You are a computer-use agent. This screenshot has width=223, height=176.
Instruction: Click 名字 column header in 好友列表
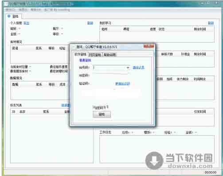point(22,112)
